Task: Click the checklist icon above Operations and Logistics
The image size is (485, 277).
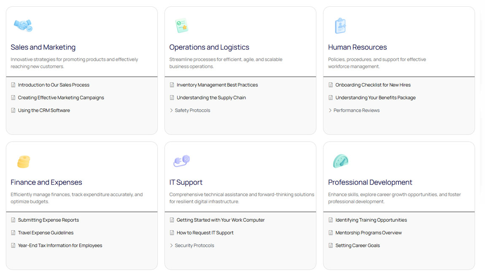Action: point(181,26)
